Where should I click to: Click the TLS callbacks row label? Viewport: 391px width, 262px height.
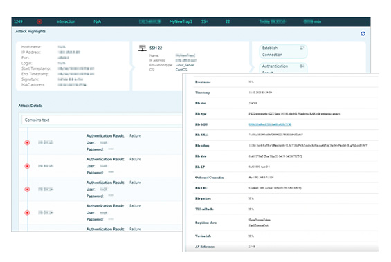click(204, 209)
